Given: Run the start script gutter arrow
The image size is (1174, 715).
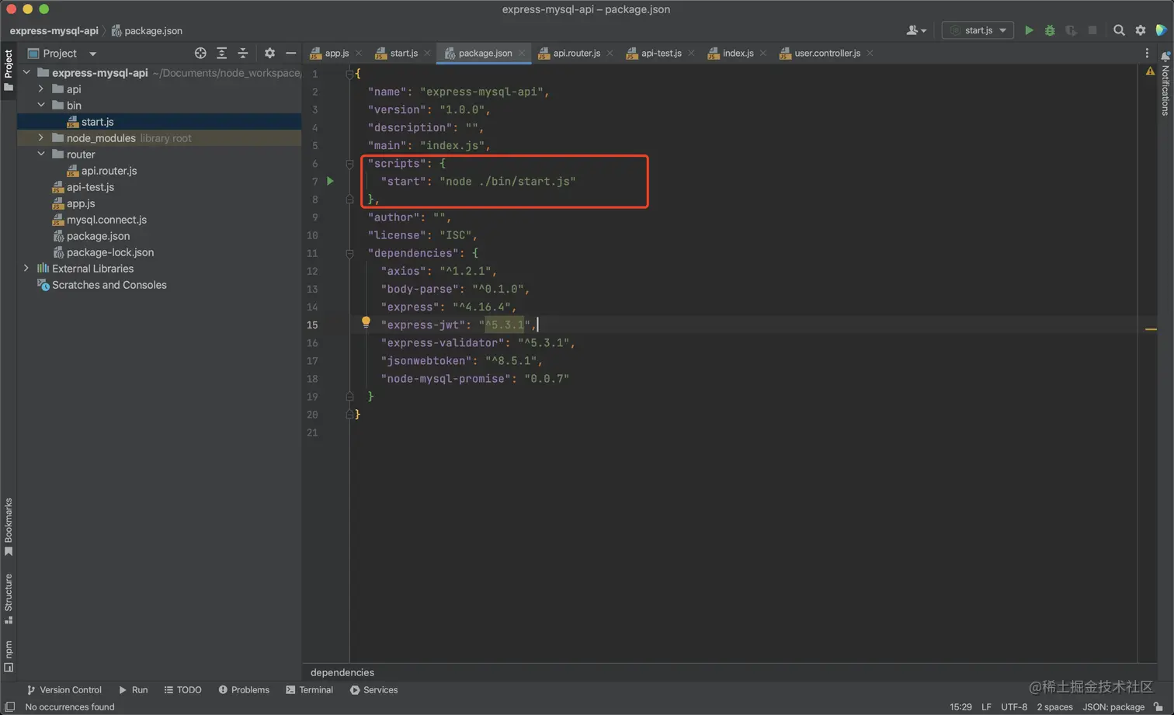Looking at the screenshot, I should point(331,181).
